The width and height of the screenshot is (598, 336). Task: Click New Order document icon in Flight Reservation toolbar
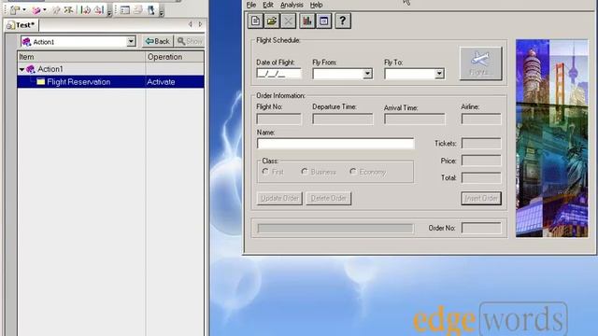point(255,21)
